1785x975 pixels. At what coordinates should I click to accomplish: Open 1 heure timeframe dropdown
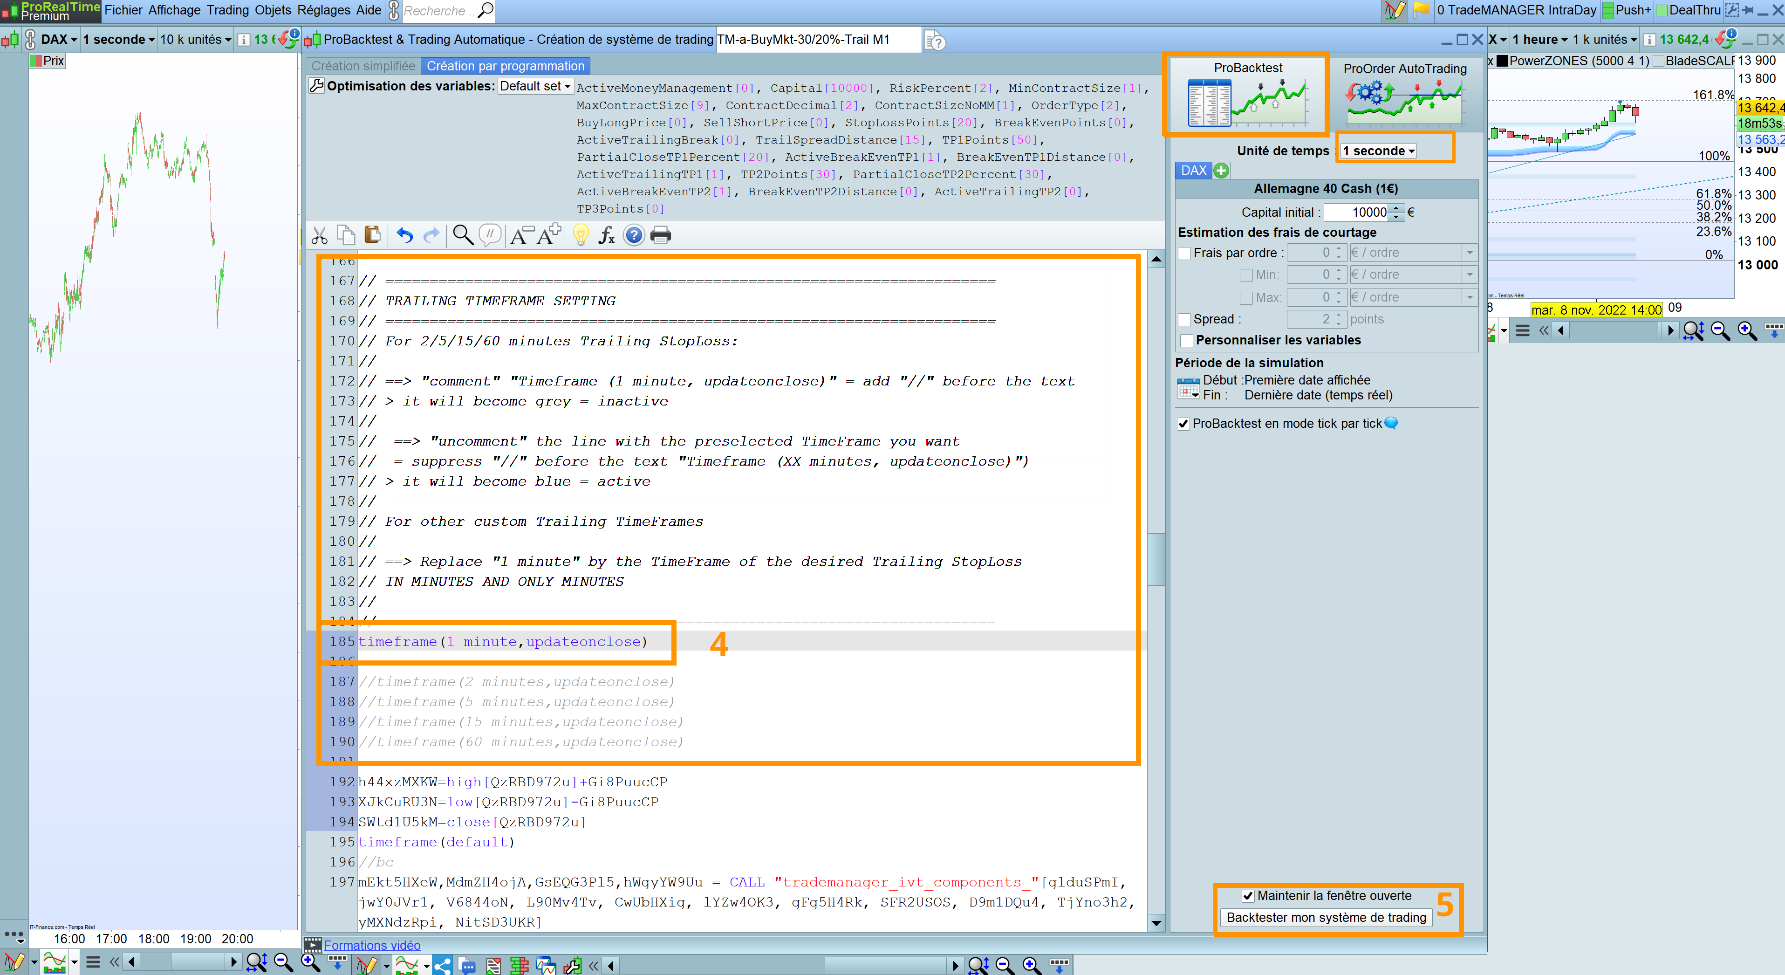tap(1540, 40)
